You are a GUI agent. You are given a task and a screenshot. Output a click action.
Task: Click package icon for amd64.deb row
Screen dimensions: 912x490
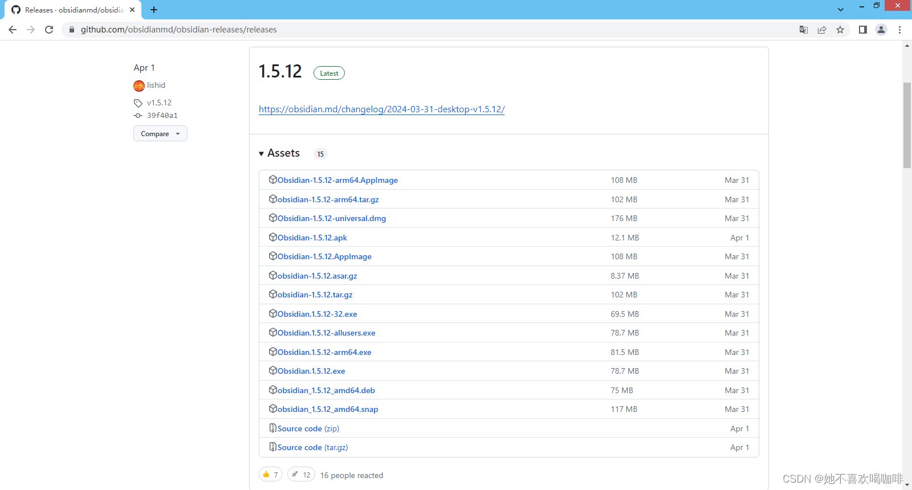(273, 390)
